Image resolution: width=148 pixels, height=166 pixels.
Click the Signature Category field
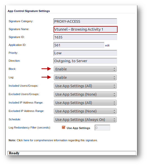(x=85, y=21)
